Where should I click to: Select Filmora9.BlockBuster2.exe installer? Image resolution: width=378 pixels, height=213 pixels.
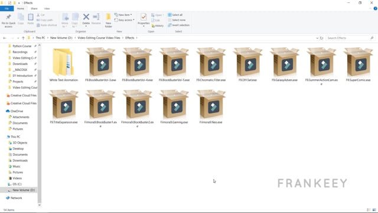click(x=137, y=108)
